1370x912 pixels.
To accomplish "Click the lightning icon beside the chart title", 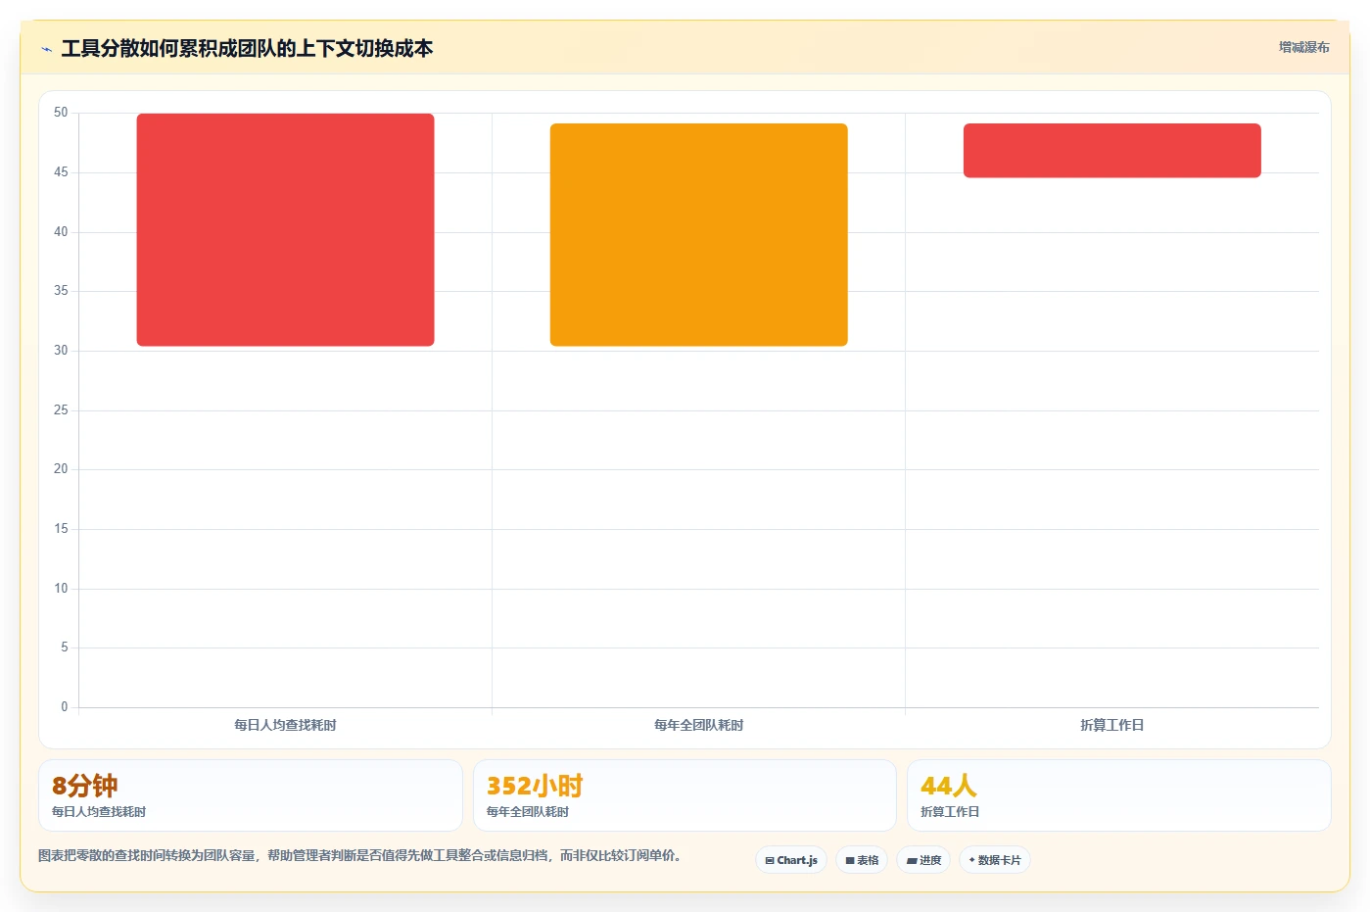I will point(46,49).
